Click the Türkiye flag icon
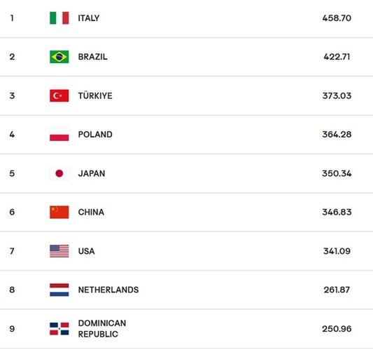 pos(59,95)
